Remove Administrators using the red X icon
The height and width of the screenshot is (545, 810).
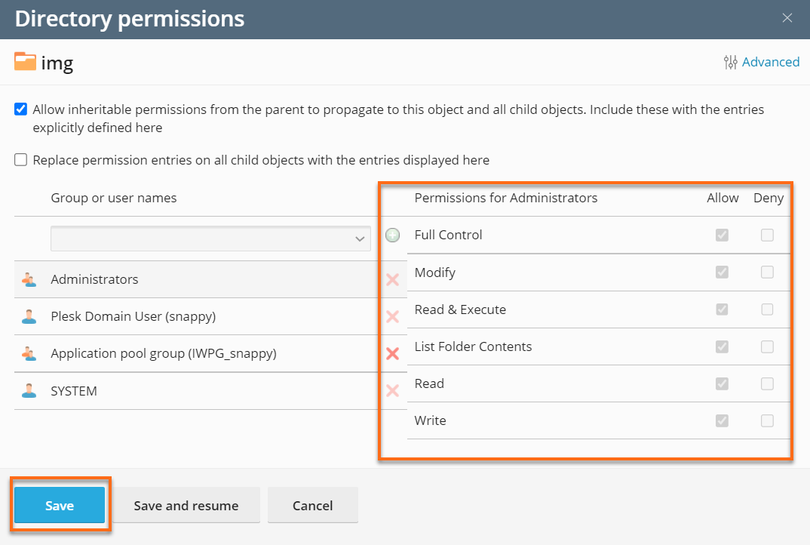coord(392,279)
